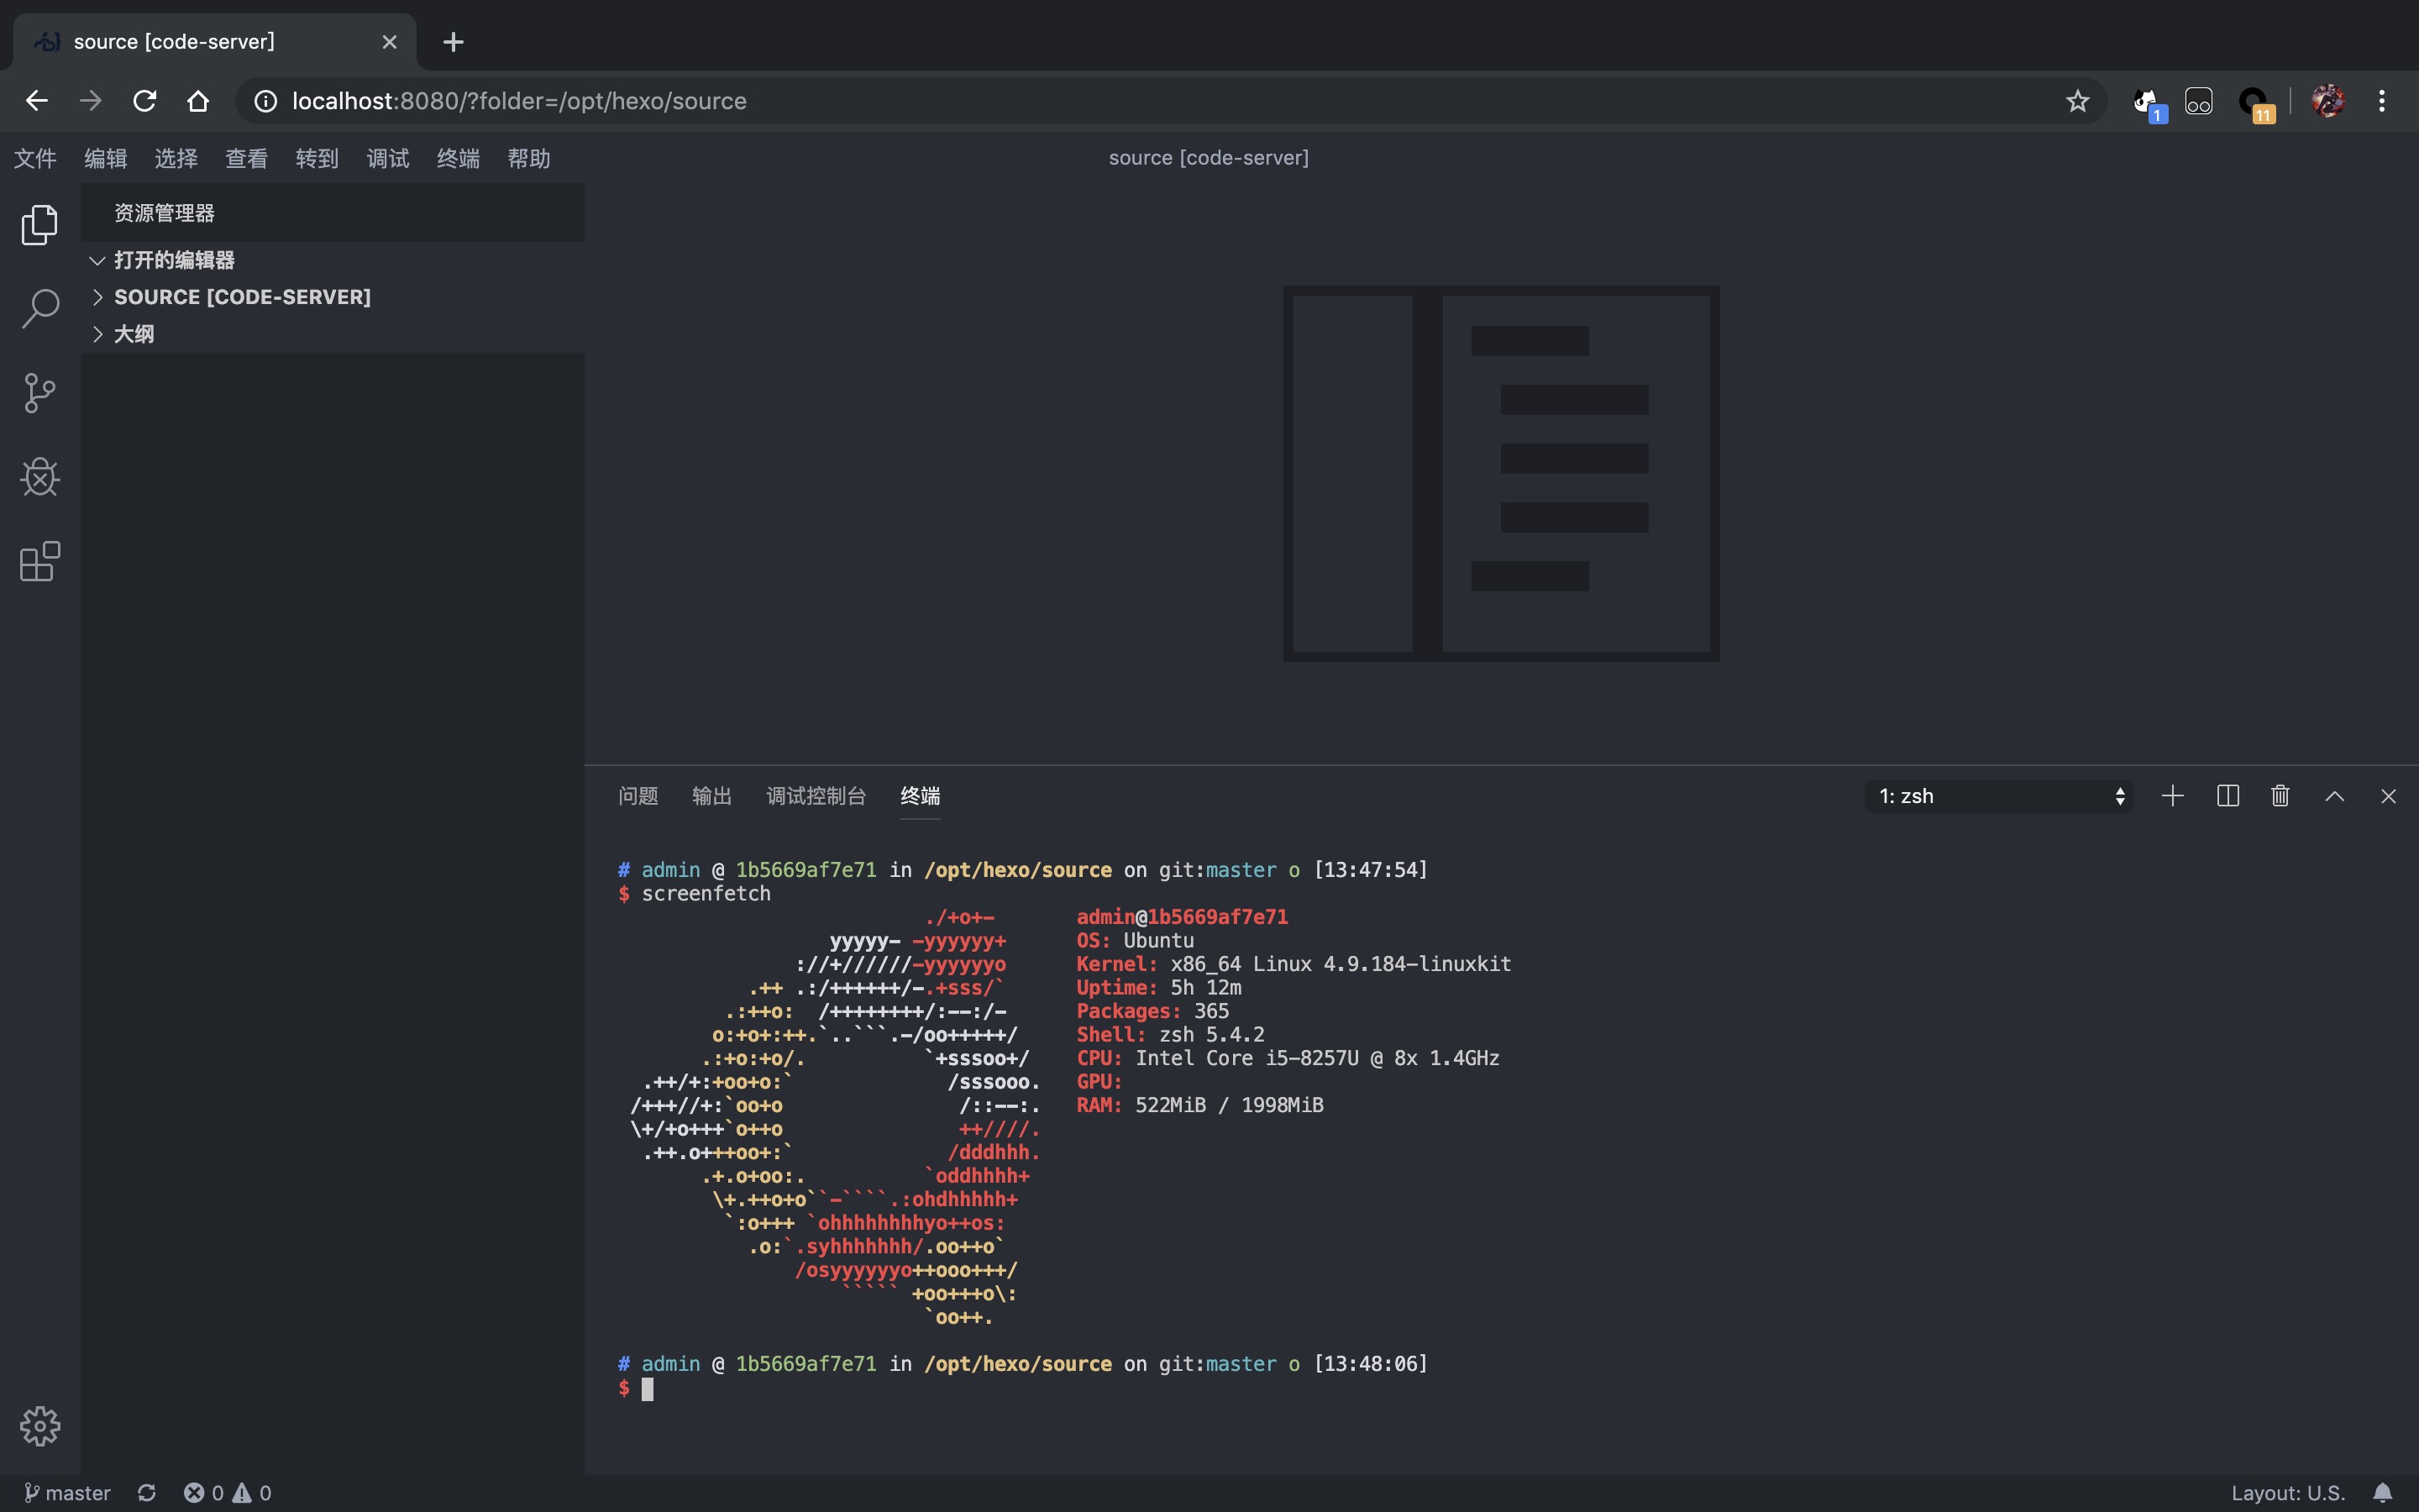Click the new terminal plus icon
The image size is (2419, 1512).
2172,796
